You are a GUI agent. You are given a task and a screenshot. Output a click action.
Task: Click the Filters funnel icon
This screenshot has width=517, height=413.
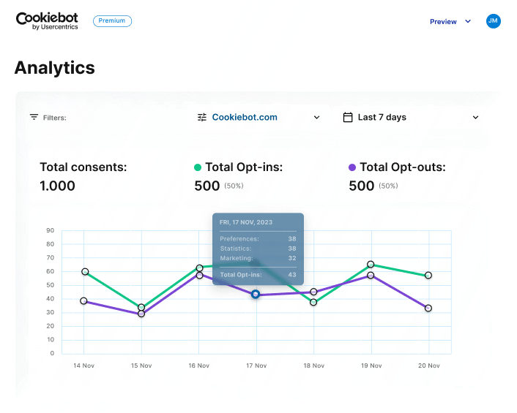click(x=34, y=117)
